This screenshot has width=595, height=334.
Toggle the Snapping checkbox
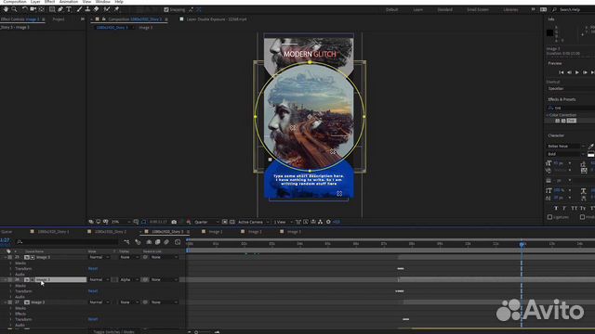coord(166,9)
